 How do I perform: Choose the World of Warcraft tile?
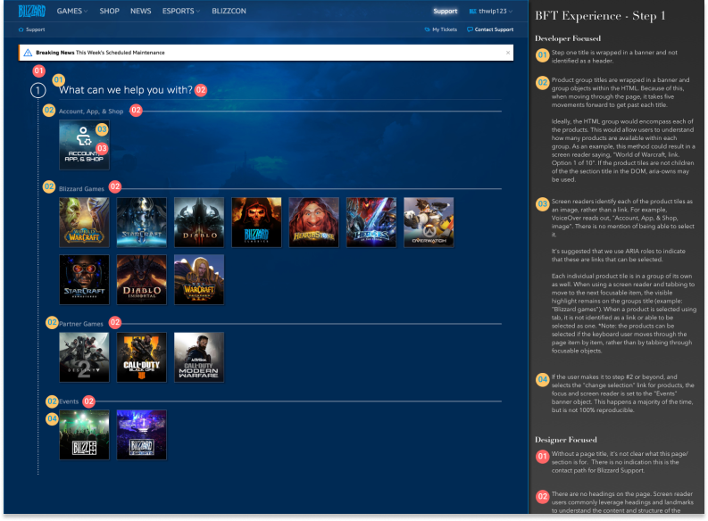tap(84, 222)
